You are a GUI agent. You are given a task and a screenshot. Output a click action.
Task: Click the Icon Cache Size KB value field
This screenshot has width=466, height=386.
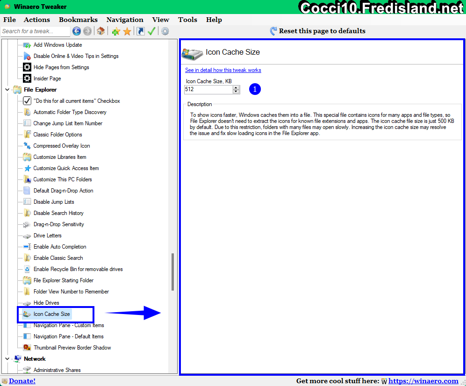click(x=208, y=89)
